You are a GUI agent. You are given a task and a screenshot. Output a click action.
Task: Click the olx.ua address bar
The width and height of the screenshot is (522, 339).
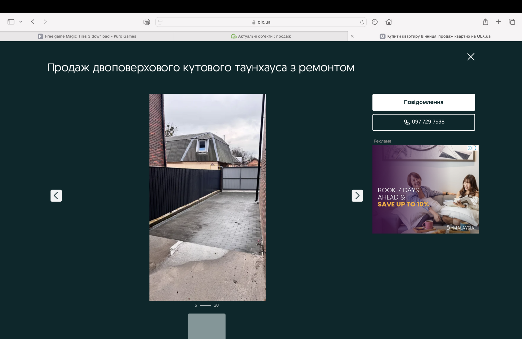(x=261, y=22)
